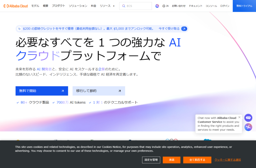Click the $200 credit promo text
The height and width of the screenshot is (168, 256).
pyautogui.click(x=88, y=29)
